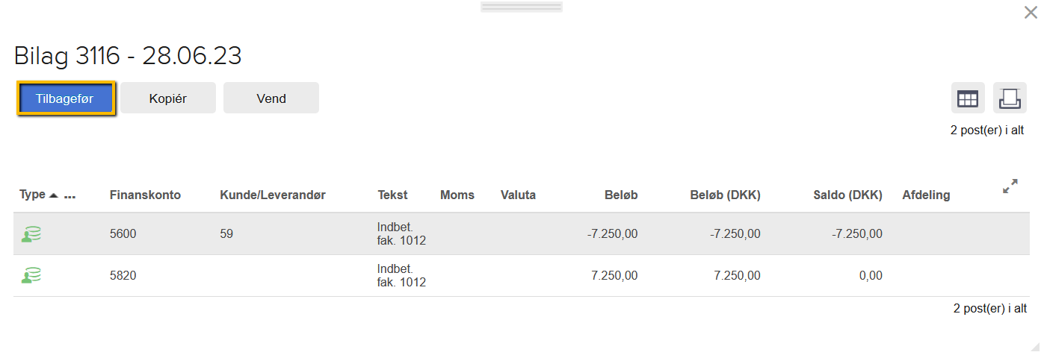Click customer number 59 in first row

[x=226, y=234]
